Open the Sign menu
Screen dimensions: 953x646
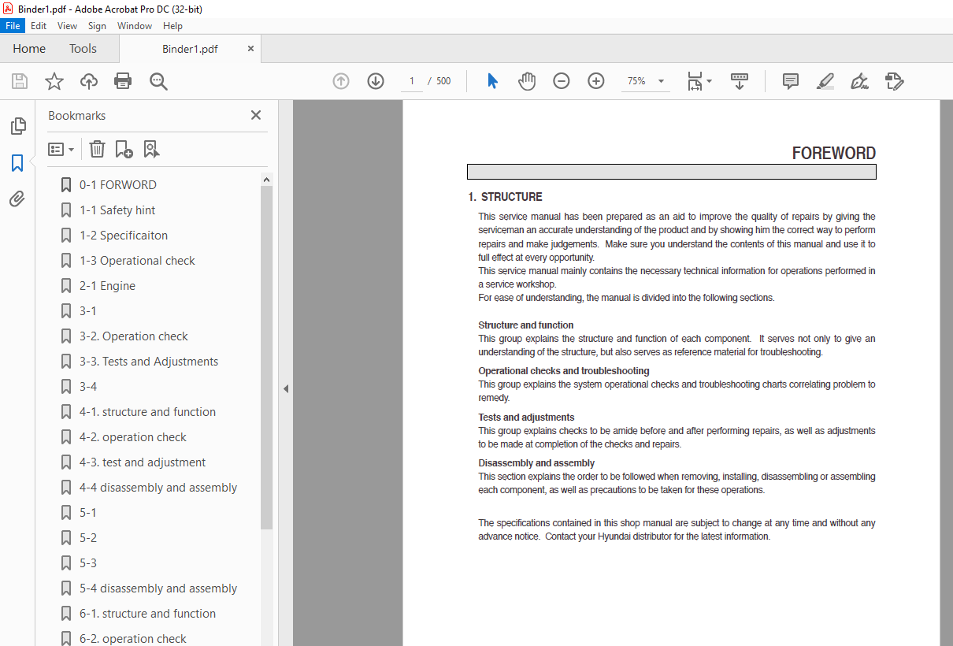click(97, 26)
